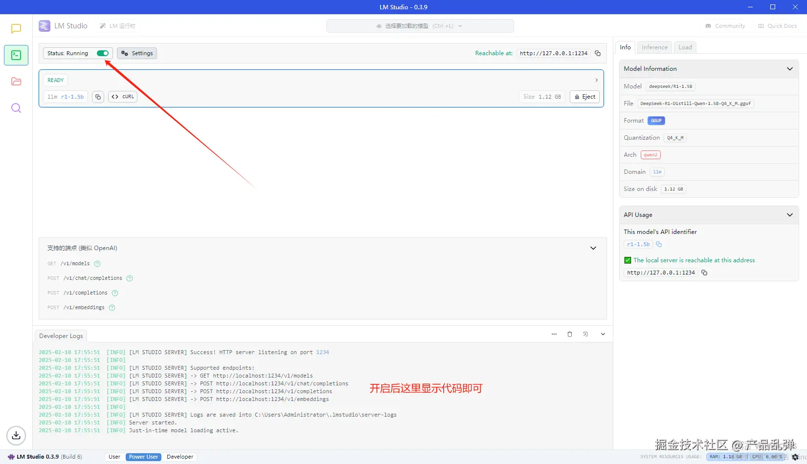807x464 pixels.
Task: Open app settings gear in status bar
Action: [795, 457]
